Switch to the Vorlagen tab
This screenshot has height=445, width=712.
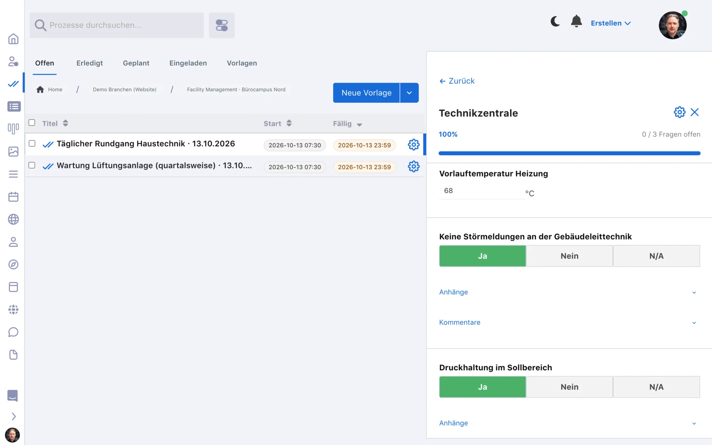[x=242, y=63]
